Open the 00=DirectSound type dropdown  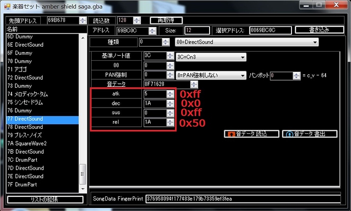point(247,42)
